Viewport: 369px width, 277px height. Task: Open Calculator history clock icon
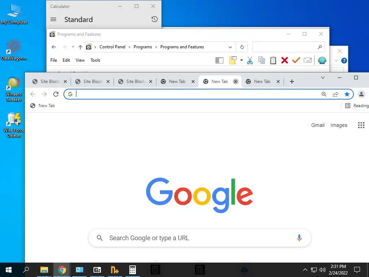pos(154,19)
